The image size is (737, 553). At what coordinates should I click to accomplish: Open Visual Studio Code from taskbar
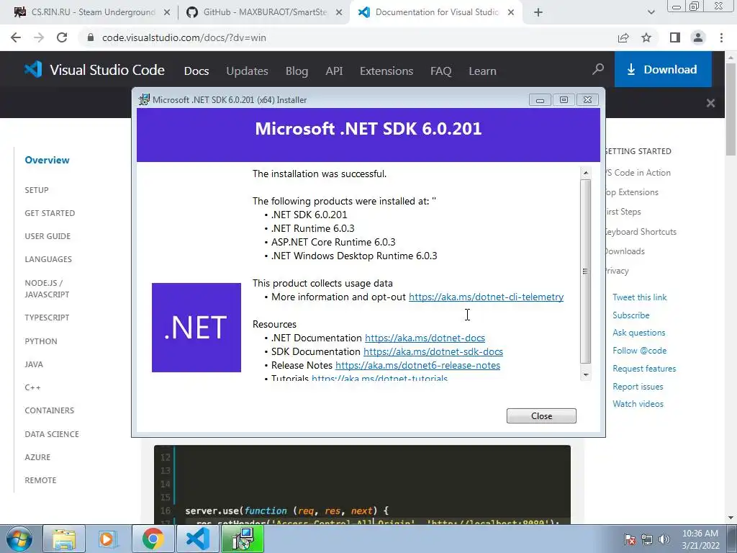point(197,539)
